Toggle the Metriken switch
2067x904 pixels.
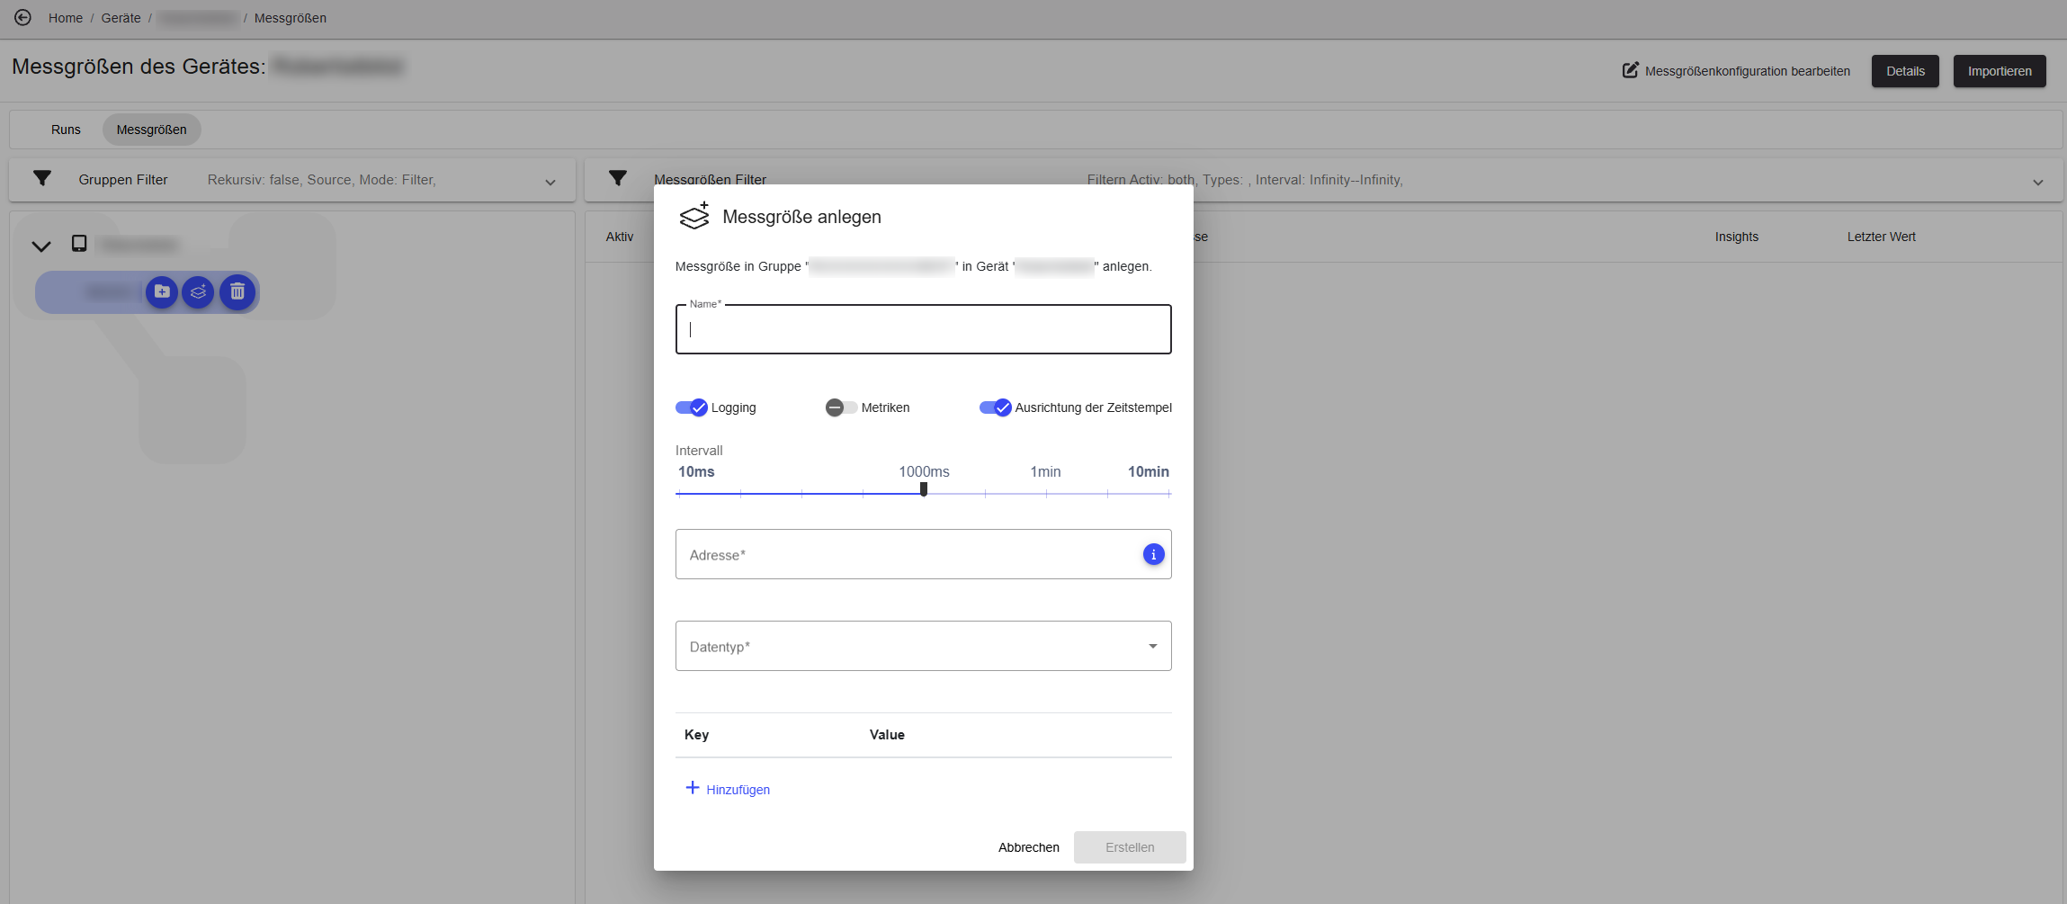pyautogui.click(x=840, y=407)
